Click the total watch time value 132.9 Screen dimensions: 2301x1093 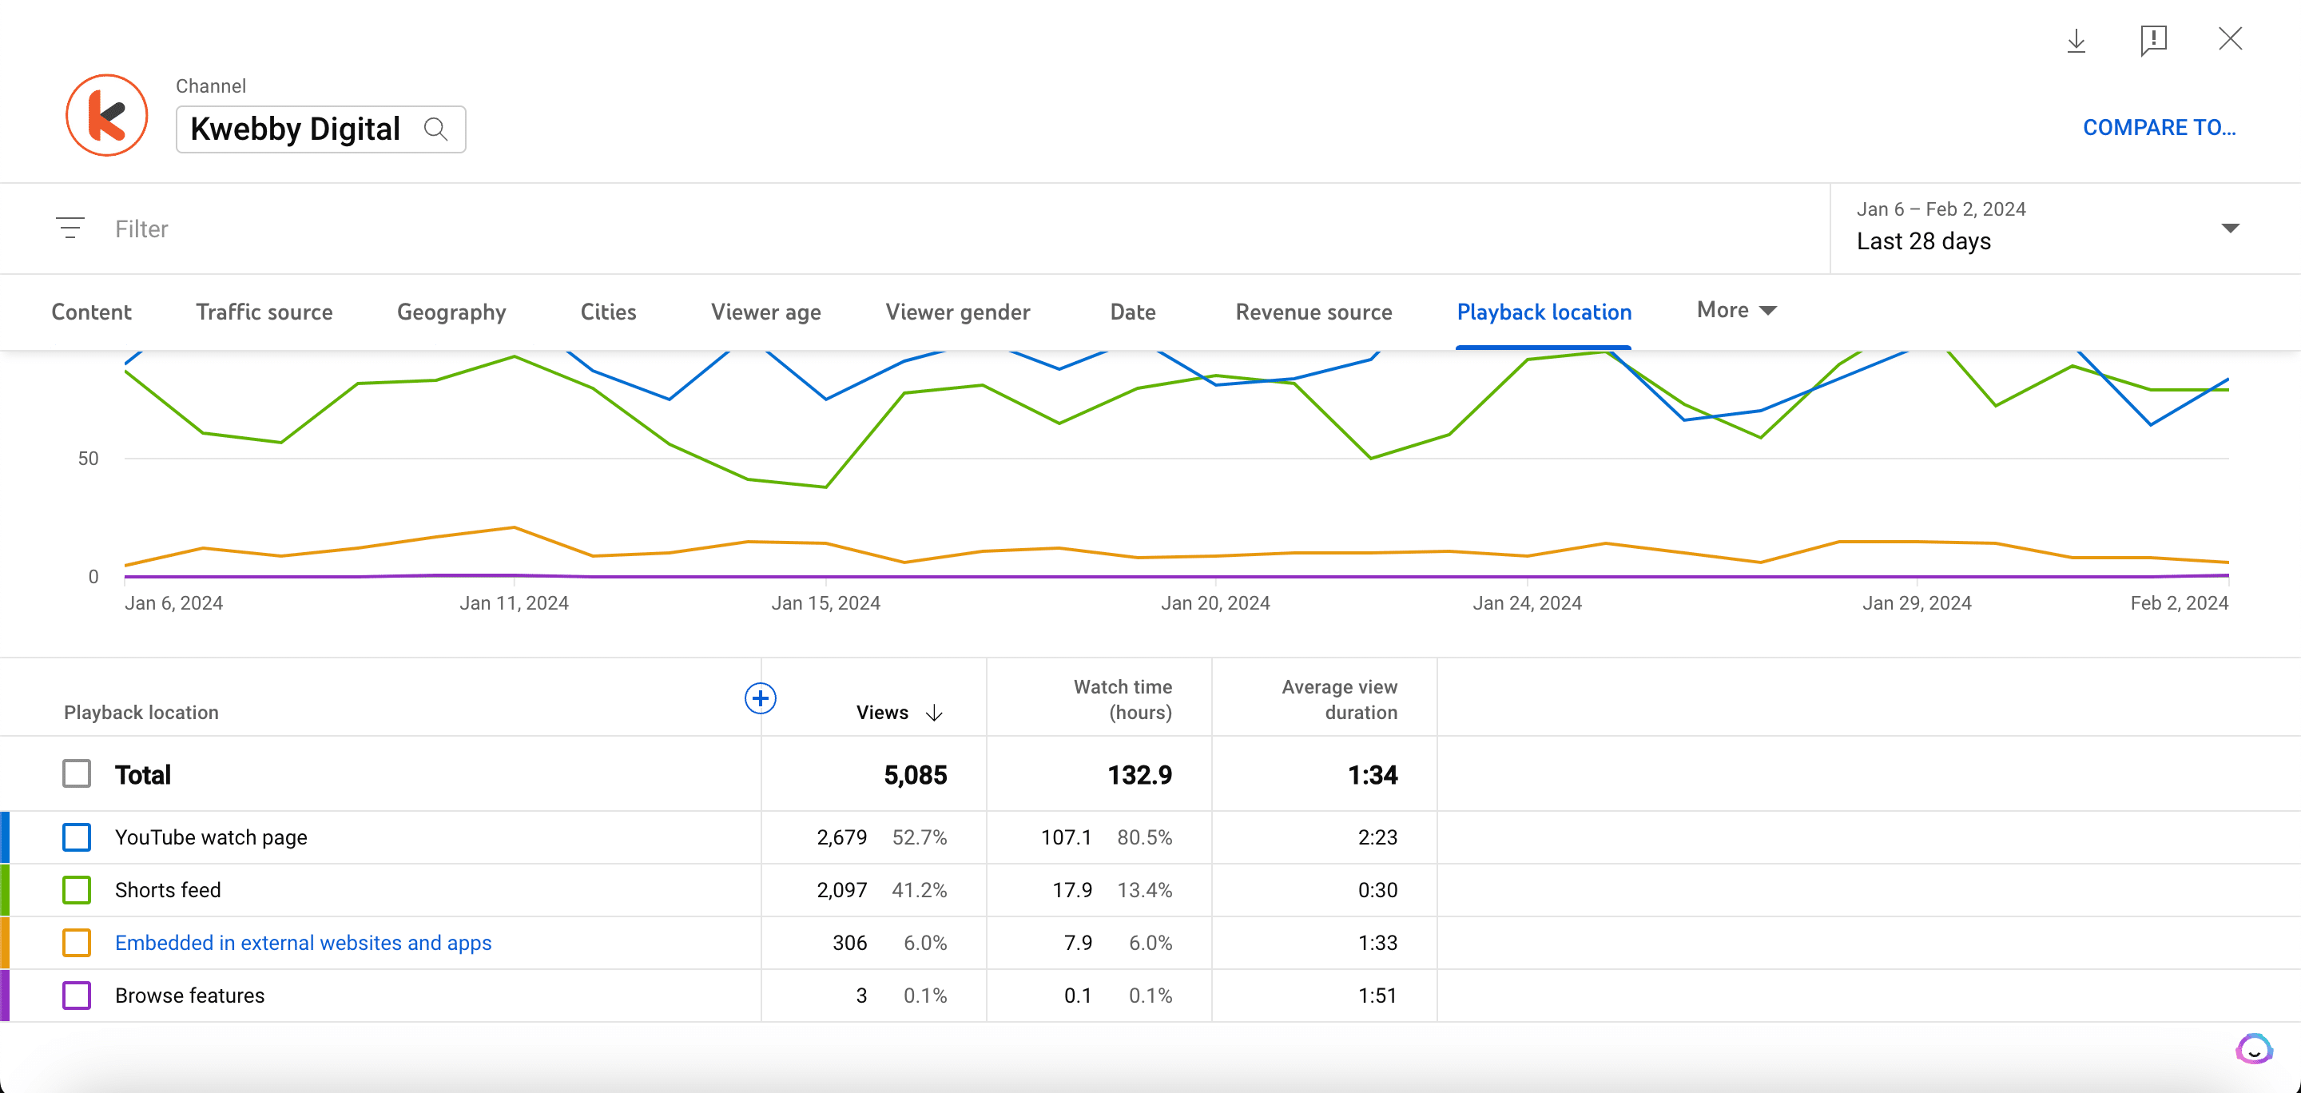(1139, 774)
